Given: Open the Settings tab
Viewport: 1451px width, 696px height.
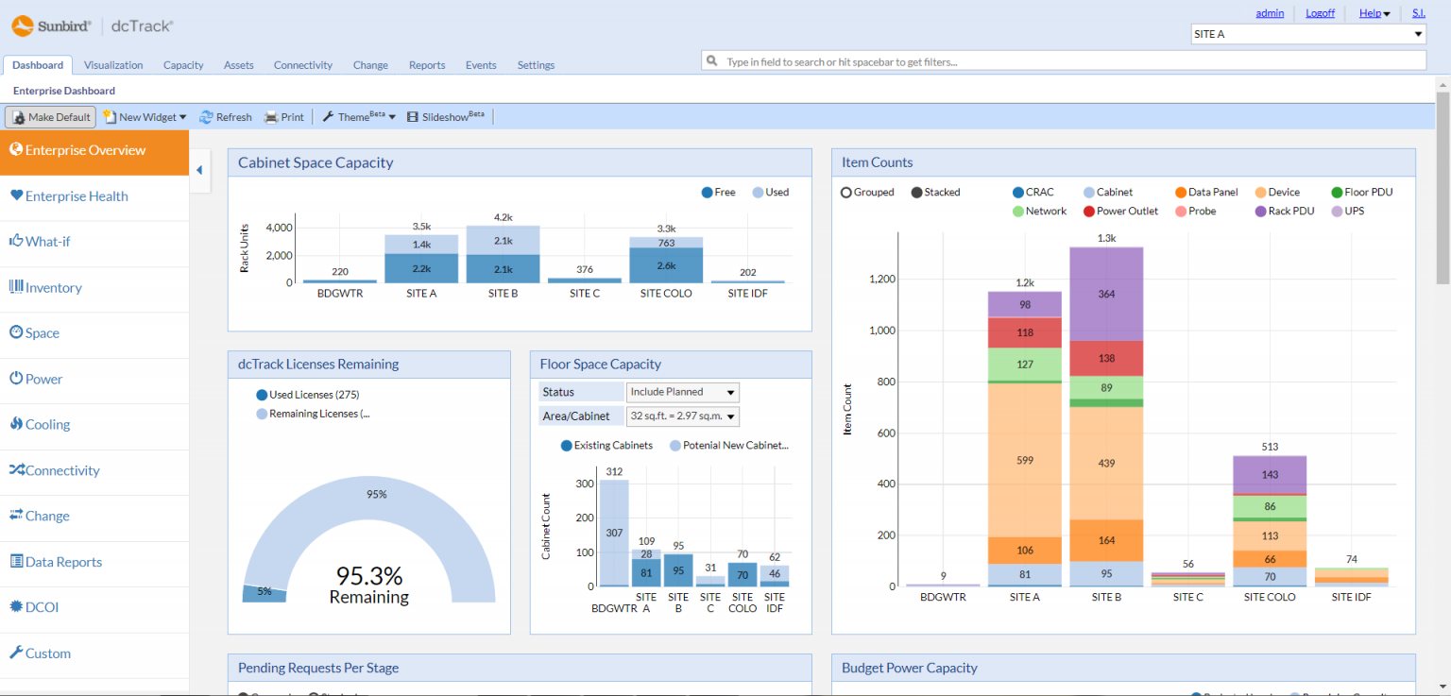Looking at the screenshot, I should (x=536, y=65).
